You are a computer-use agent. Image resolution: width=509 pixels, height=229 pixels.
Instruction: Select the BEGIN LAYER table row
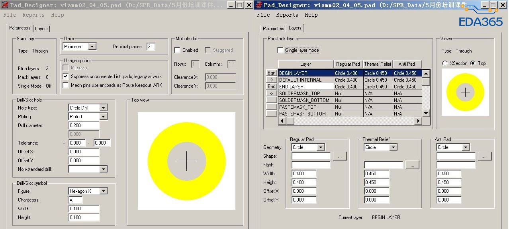[305, 73]
